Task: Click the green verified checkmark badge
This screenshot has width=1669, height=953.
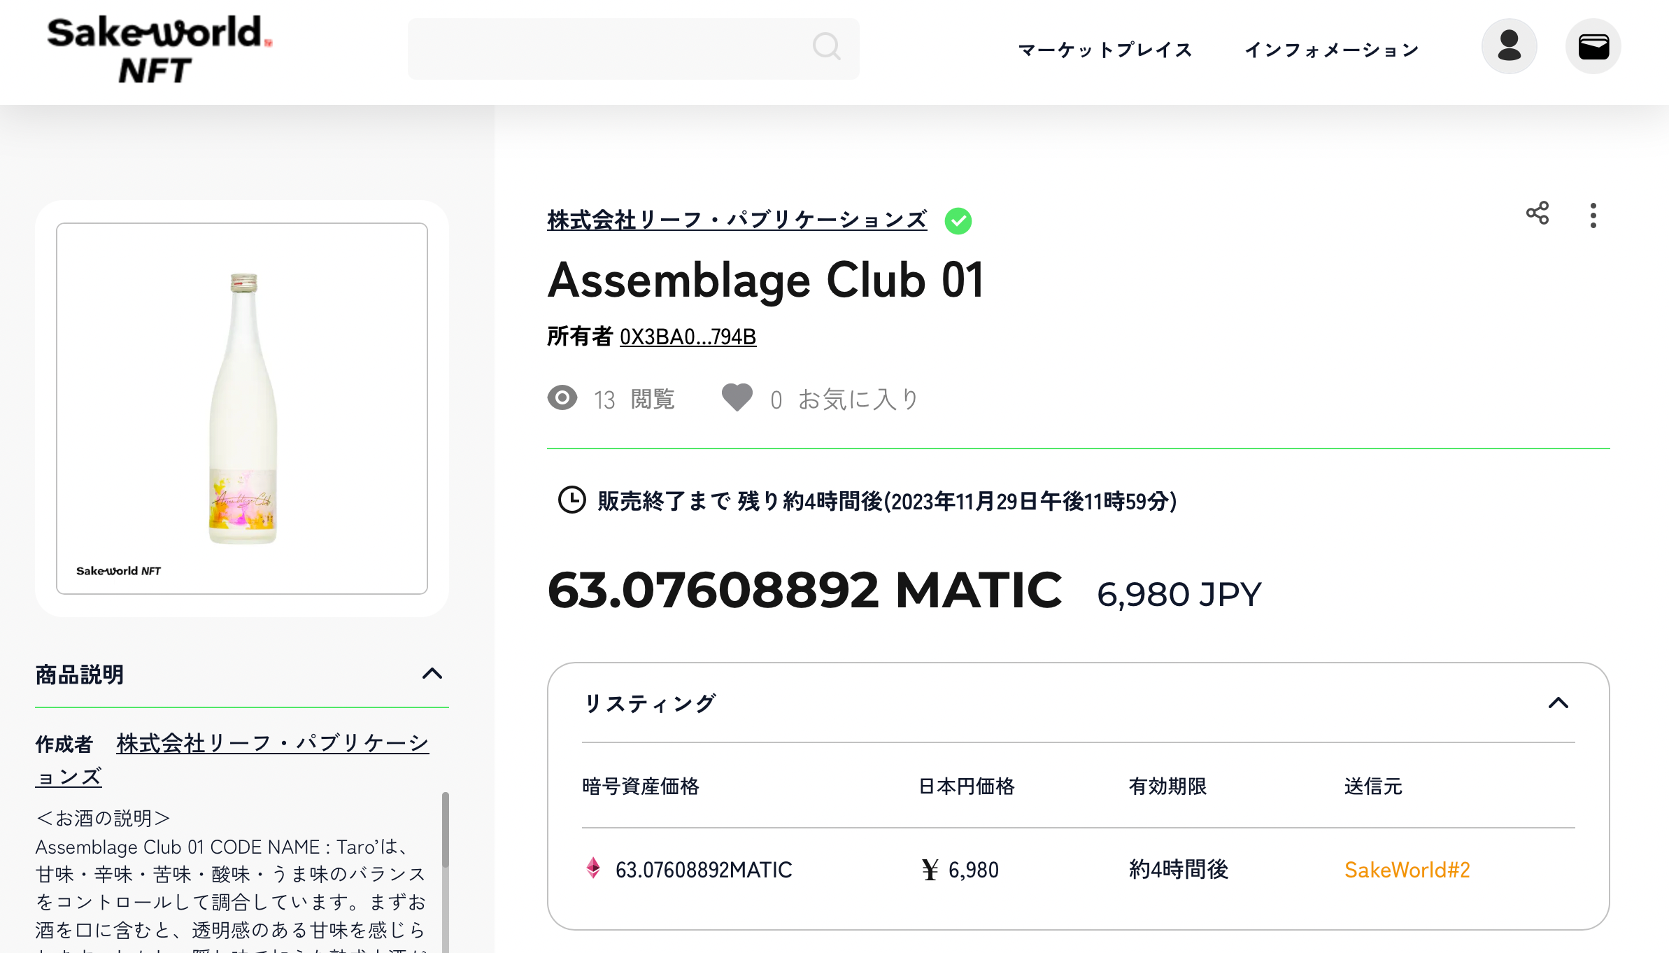Action: pyautogui.click(x=958, y=221)
